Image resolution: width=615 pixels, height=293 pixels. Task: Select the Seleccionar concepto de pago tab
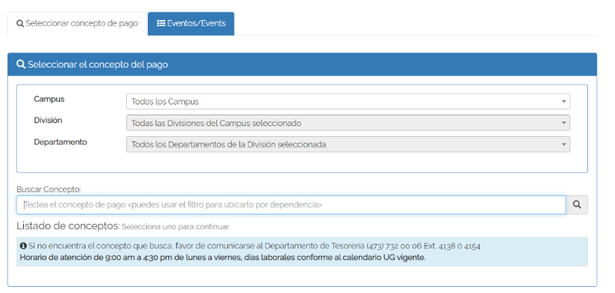click(x=77, y=24)
